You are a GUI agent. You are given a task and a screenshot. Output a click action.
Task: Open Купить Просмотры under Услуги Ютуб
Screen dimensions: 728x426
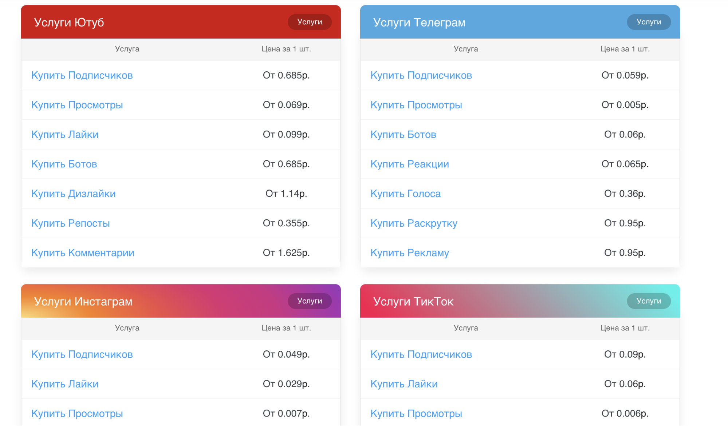tap(77, 105)
